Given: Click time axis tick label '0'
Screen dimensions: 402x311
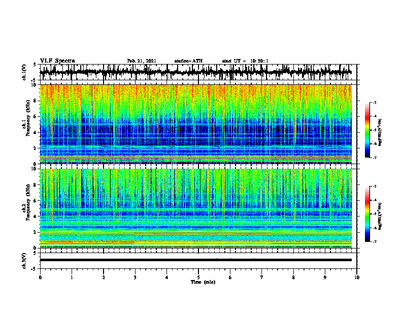Looking at the screenshot, I should click(x=40, y=277).
